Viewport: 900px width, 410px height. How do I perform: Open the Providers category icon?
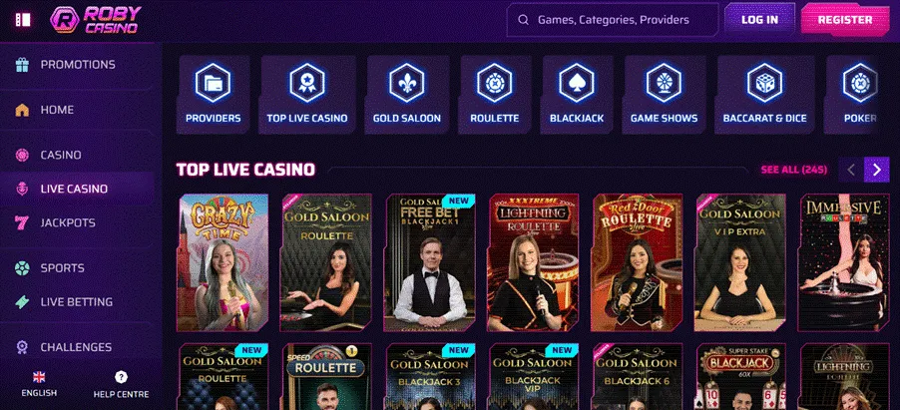[213, 83]
